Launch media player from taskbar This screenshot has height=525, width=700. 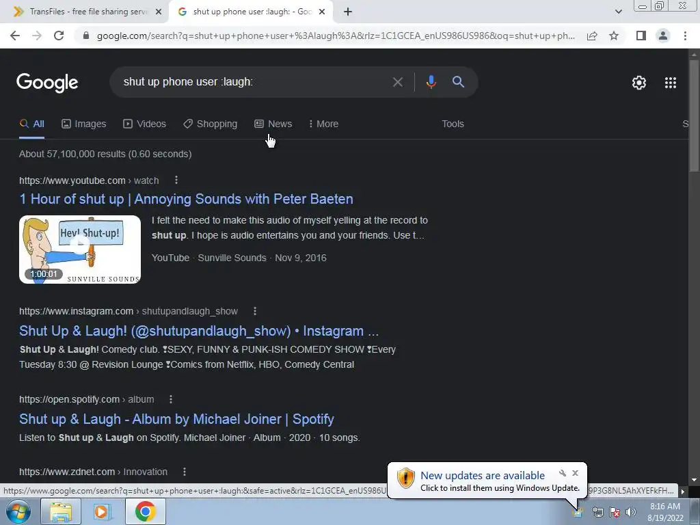click(x=103, y=511)
